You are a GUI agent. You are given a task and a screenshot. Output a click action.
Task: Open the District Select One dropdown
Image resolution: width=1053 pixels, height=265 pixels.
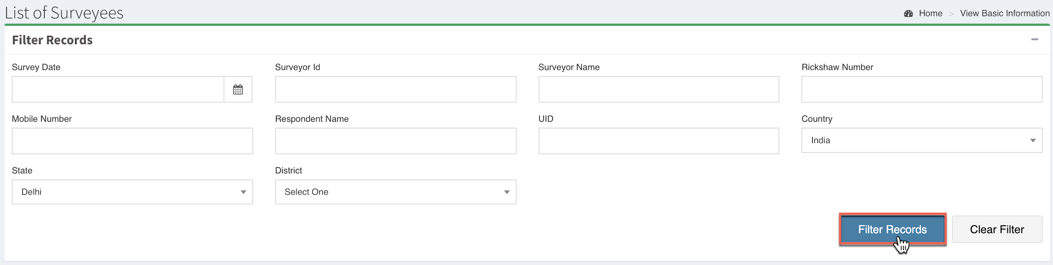tap(395, 192)
